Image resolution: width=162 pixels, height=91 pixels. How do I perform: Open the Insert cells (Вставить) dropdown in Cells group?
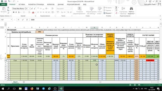108,8
